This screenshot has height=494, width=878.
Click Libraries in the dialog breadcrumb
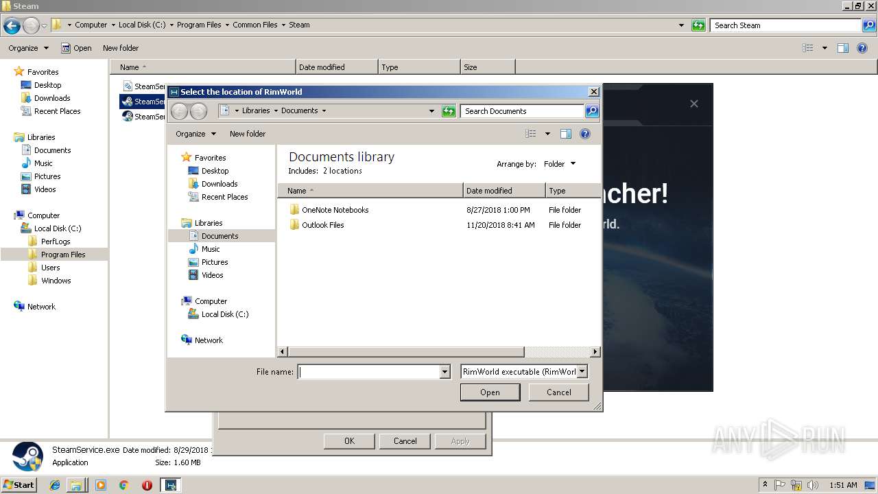click(256, 110)
